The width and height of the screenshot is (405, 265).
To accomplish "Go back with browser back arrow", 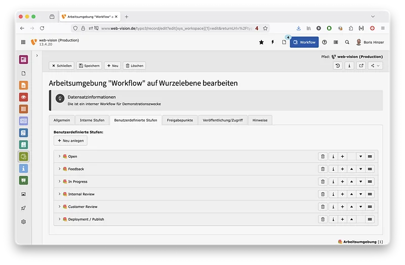I will [22, 28].
